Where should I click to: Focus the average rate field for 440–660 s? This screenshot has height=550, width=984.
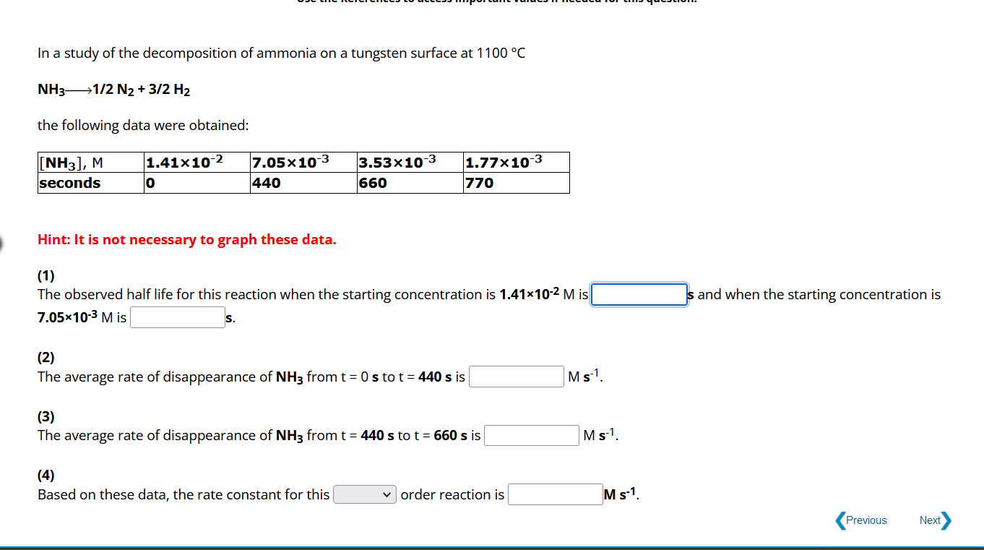pos(532,435)
